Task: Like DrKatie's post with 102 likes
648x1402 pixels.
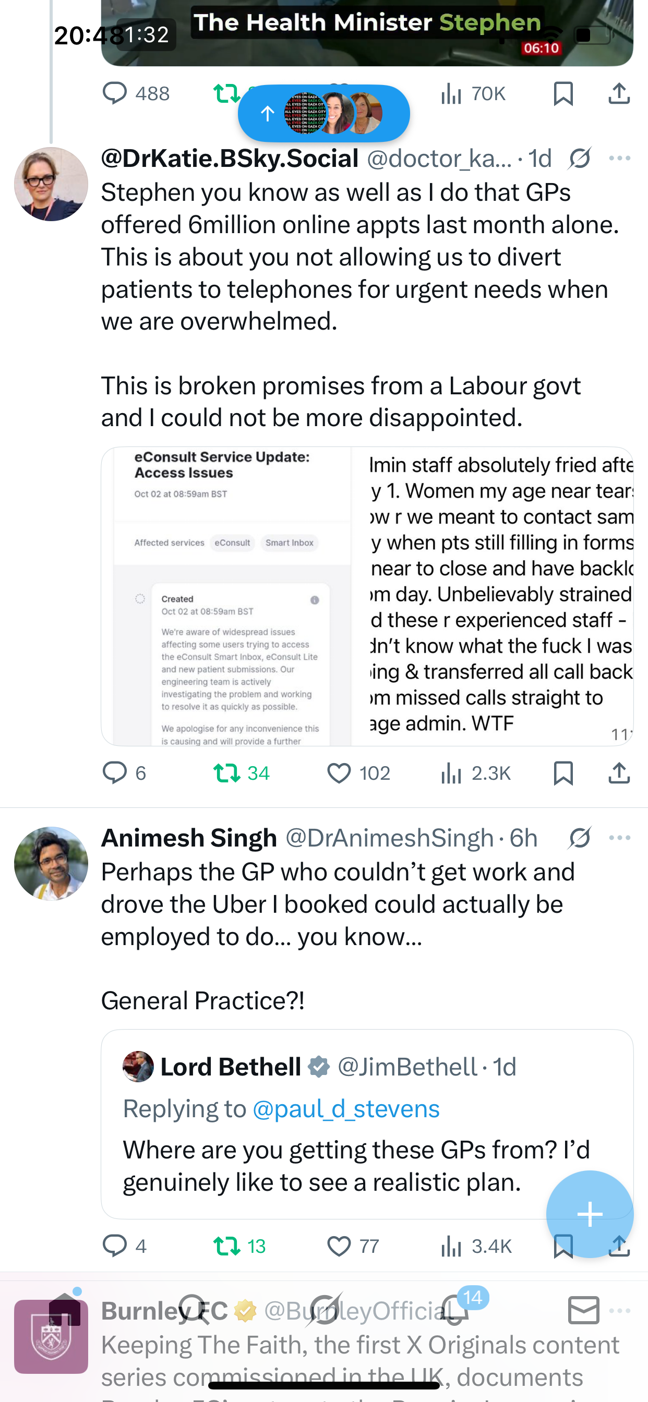Action: (339, 773)
